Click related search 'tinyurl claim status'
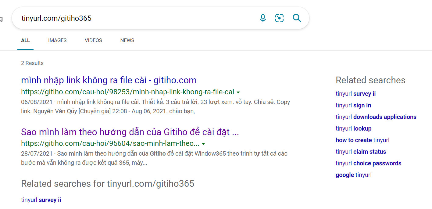Screen dimensions: 432x209 [x=361, y=152]
